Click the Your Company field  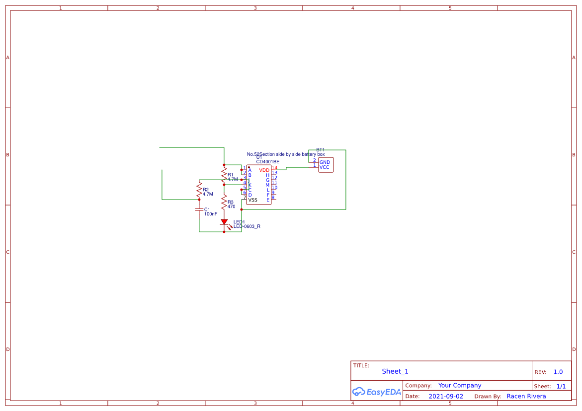click(459, 385)
